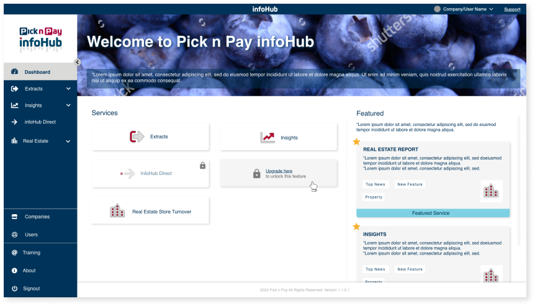535x306 pixels.
Task: Open the Real Estate Store Turnover service card
Action: click(x=150, y=210)
